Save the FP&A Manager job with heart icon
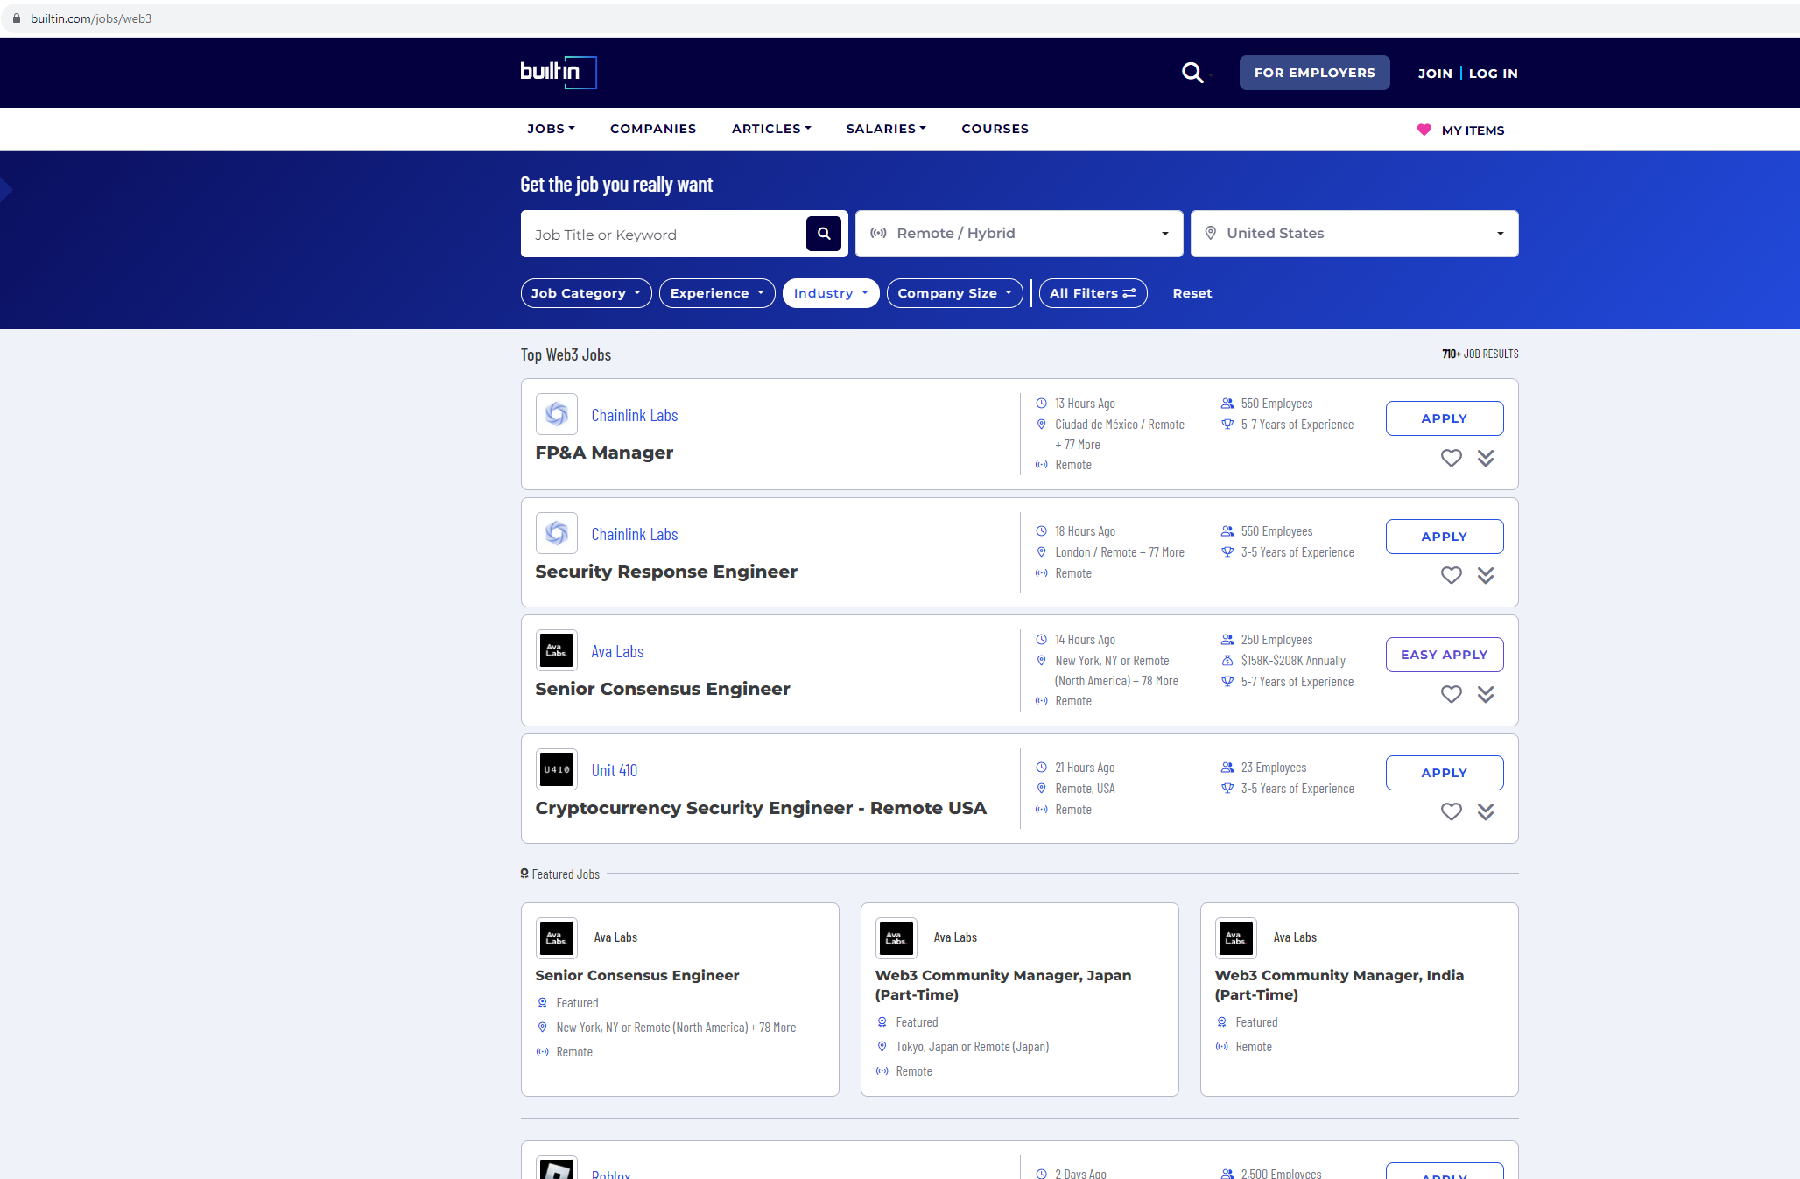The height and width of the screenshot is (1179, 1800). coord(1451,458)
